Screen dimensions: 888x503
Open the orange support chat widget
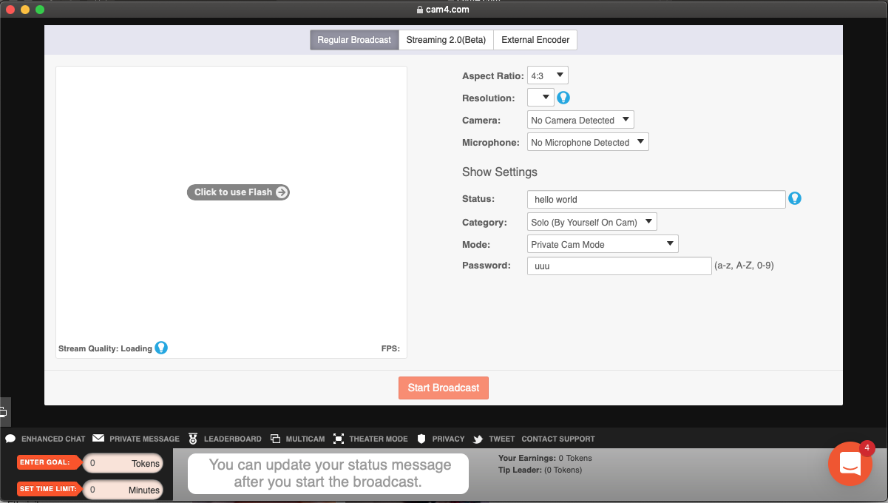(x=850, y=464)
